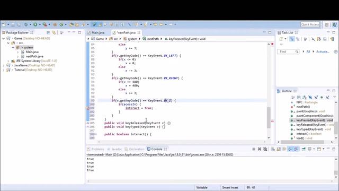The height and width of the screenshot is (191, 339).
Task: Click the Task List help question mark icon
Action: click(335, 51)
